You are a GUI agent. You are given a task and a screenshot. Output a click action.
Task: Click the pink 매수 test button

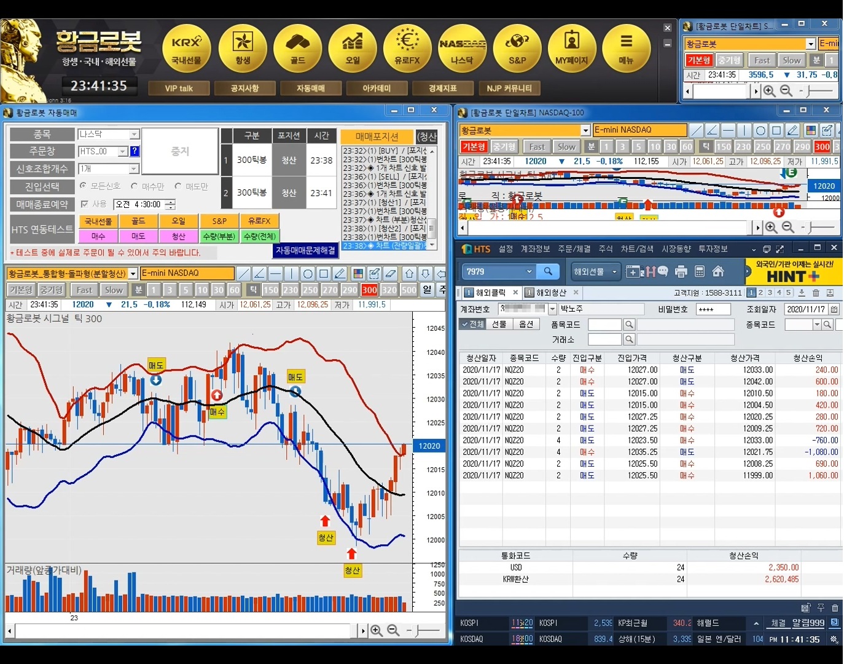click(x=98, y=236)
